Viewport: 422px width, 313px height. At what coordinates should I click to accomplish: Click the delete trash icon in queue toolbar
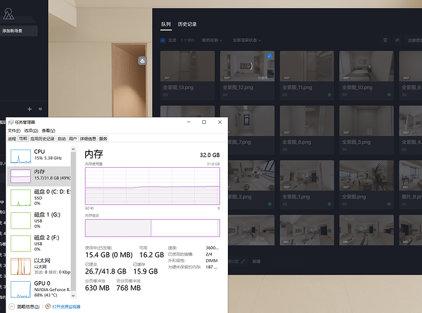(x=385, y=40)
